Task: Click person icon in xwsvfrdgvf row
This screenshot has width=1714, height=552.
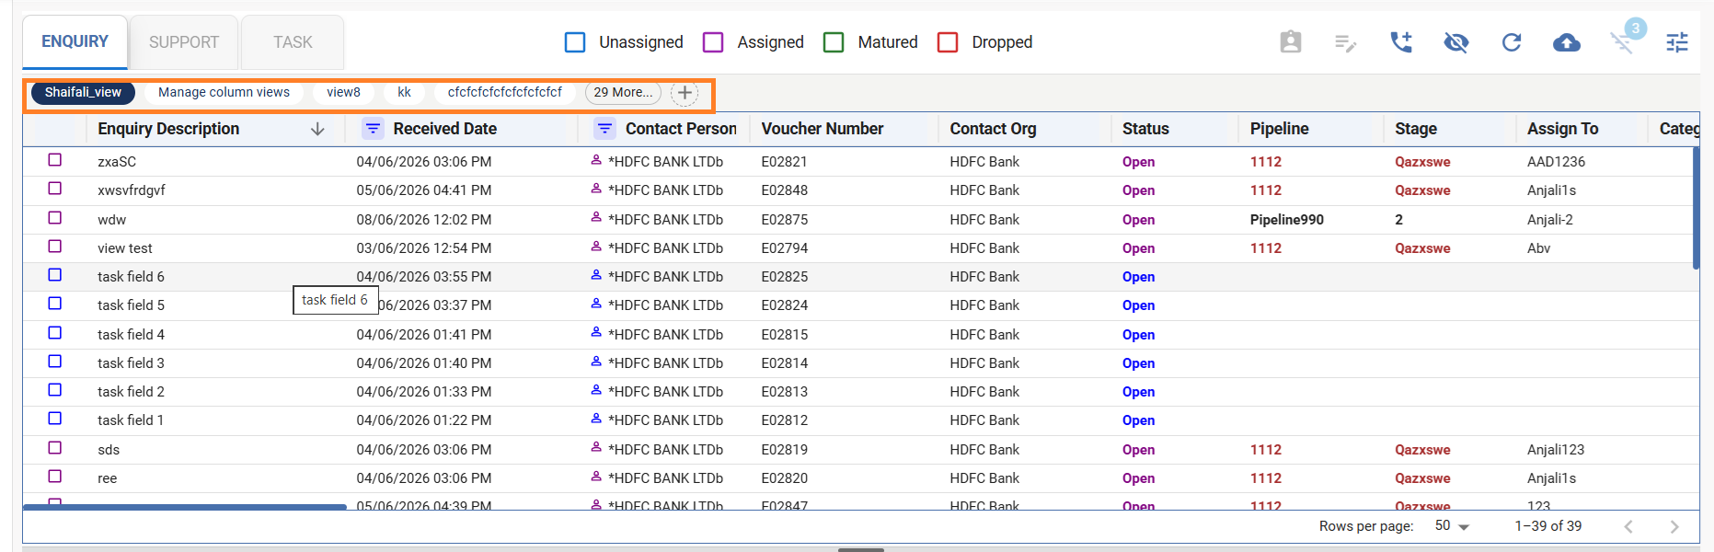Action: (x=596, y=189)
